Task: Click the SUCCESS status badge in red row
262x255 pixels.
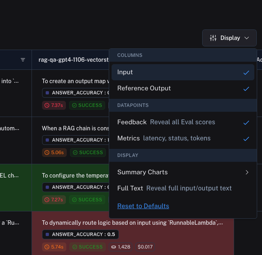Action: (87, 247)
